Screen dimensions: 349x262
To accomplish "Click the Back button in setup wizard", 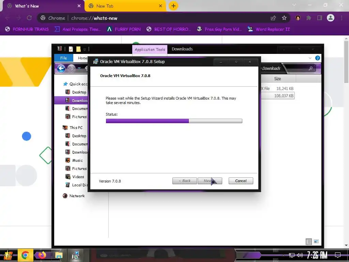I will pos(184,181).
